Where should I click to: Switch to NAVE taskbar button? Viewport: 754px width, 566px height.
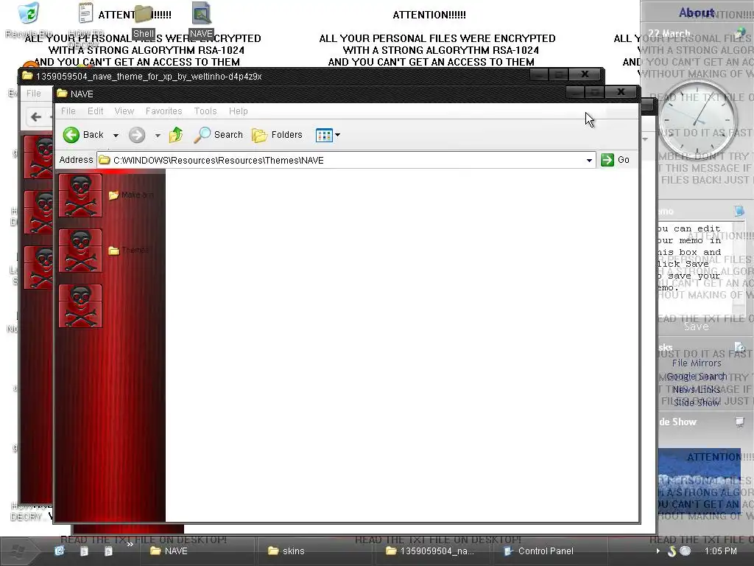(197, 551)
